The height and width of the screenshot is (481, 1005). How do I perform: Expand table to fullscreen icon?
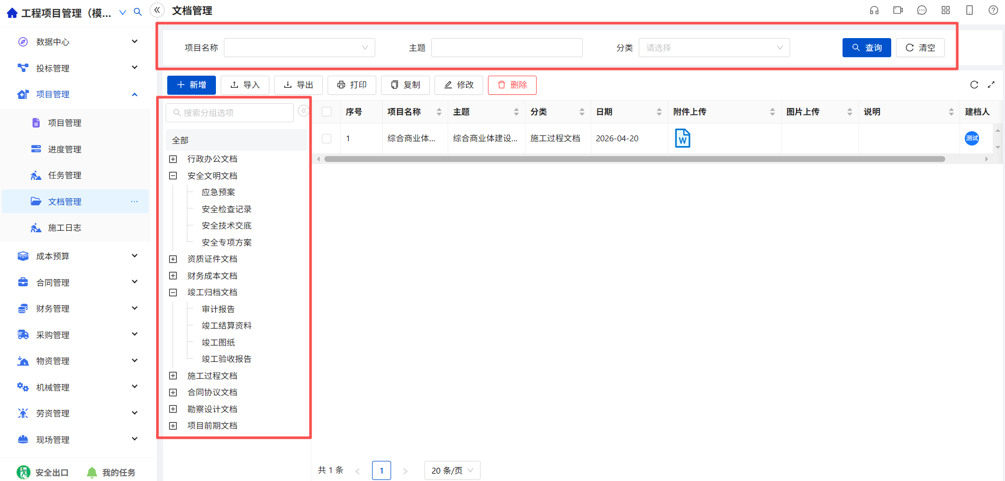(x=991, y=85)
